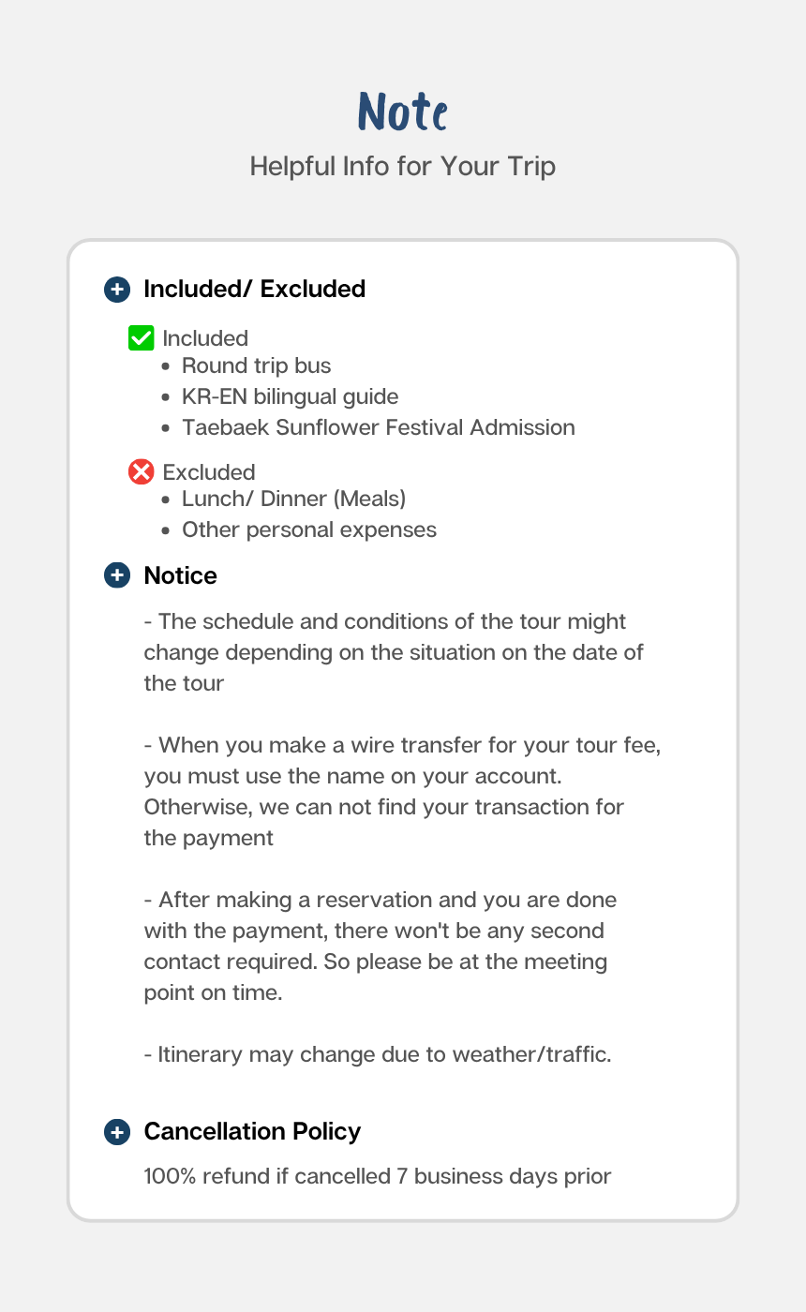Screen dimensions: 806x1312
Task: Click the plus icon next to Notice
Action: click(116, 575)
